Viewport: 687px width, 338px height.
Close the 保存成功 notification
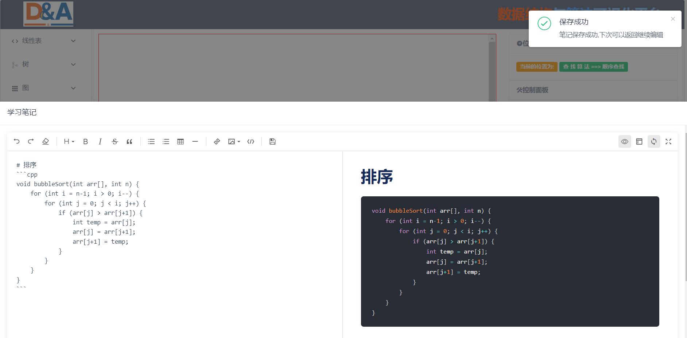click(x=673, y=19)
